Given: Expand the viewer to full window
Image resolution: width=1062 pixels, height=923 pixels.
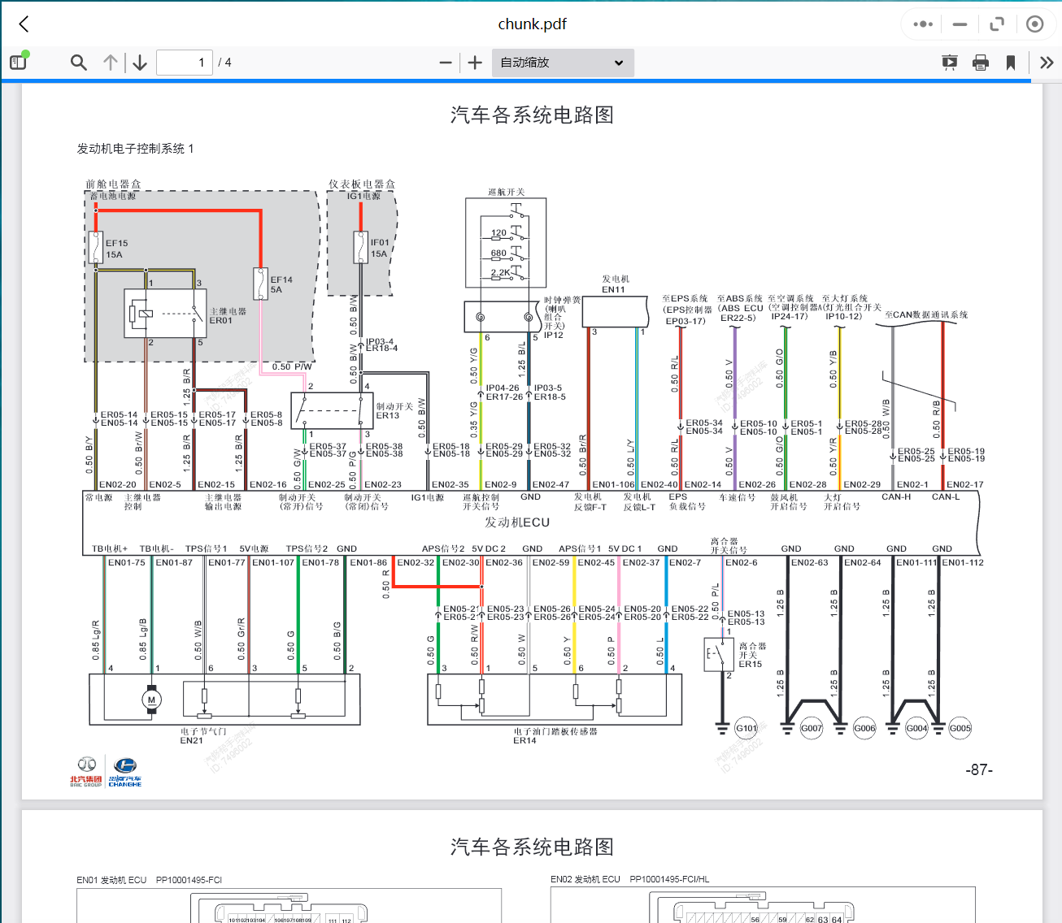Looking at the screenshot, I should 997,24.
